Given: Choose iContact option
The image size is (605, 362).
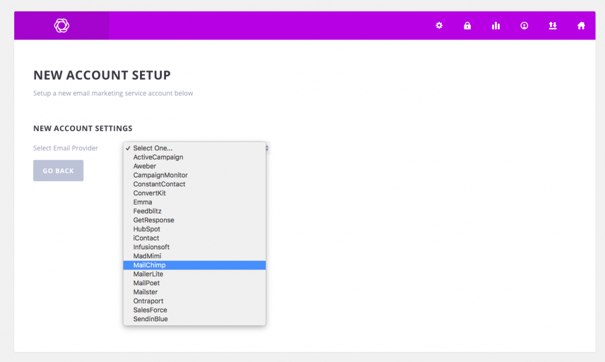Looking at the screenshot, I should 194,238.
